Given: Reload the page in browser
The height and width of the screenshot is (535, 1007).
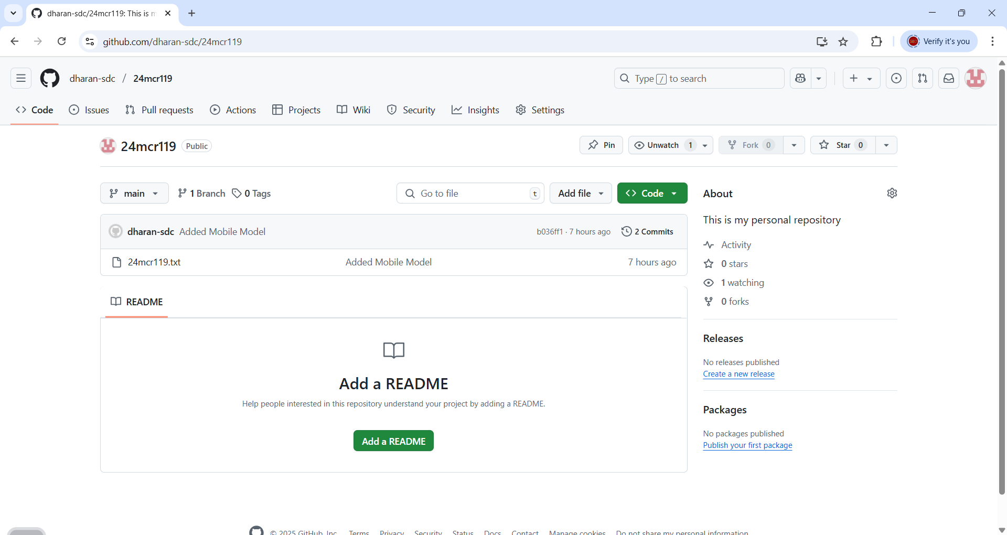Looking at the screenshot, I should pyautogui.click(x=61, y=41).
